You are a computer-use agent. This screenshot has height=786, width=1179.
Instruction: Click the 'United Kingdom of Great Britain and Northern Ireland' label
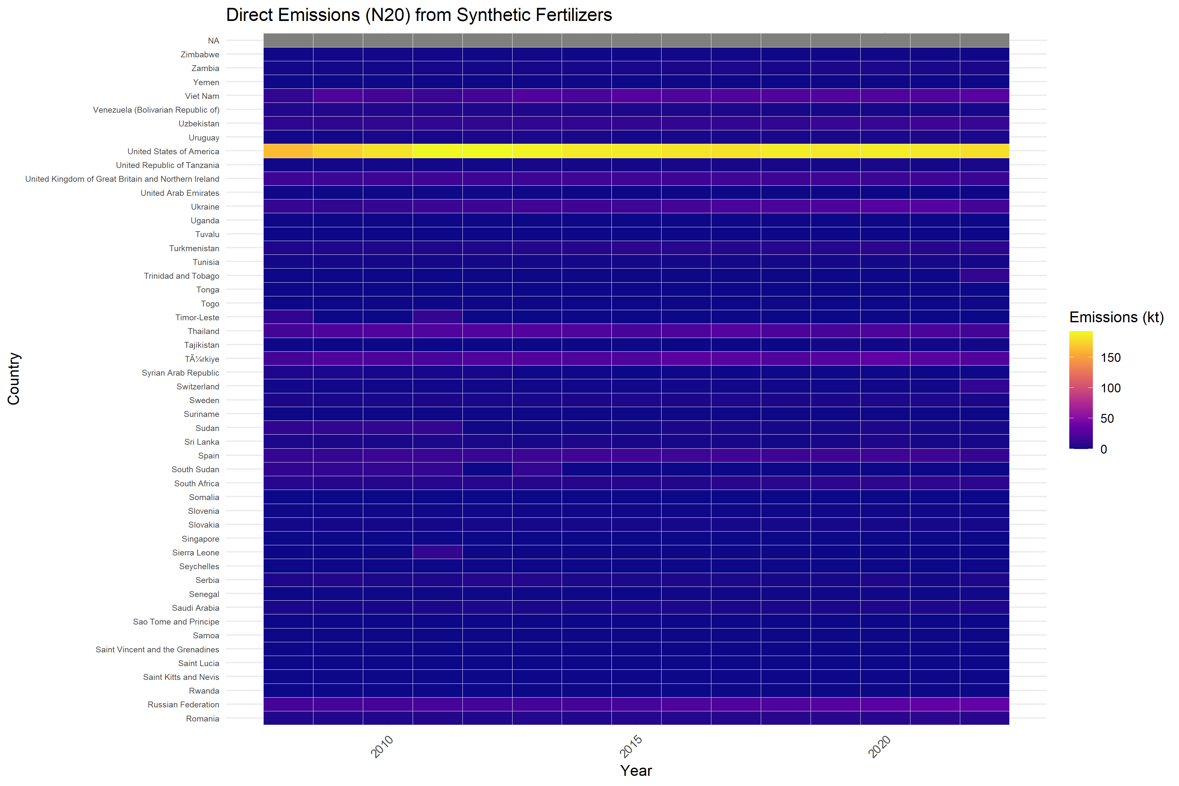[122, 179]
